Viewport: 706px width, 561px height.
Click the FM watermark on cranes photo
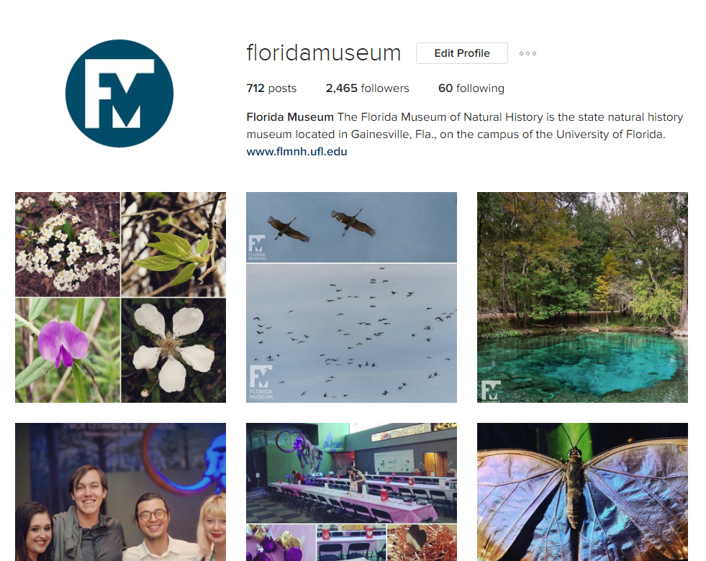pos(257,247)
